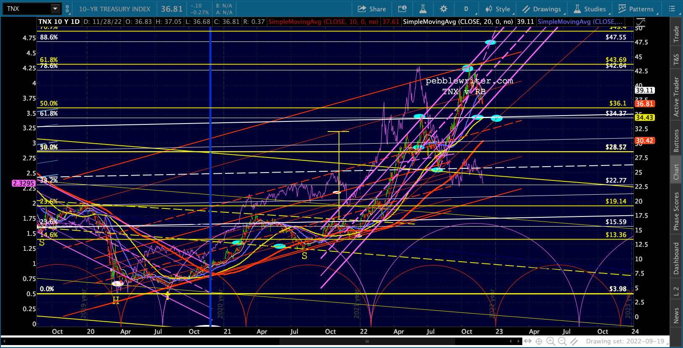
Task: Click the drawing tools slash icon
Action: point(574,341)
